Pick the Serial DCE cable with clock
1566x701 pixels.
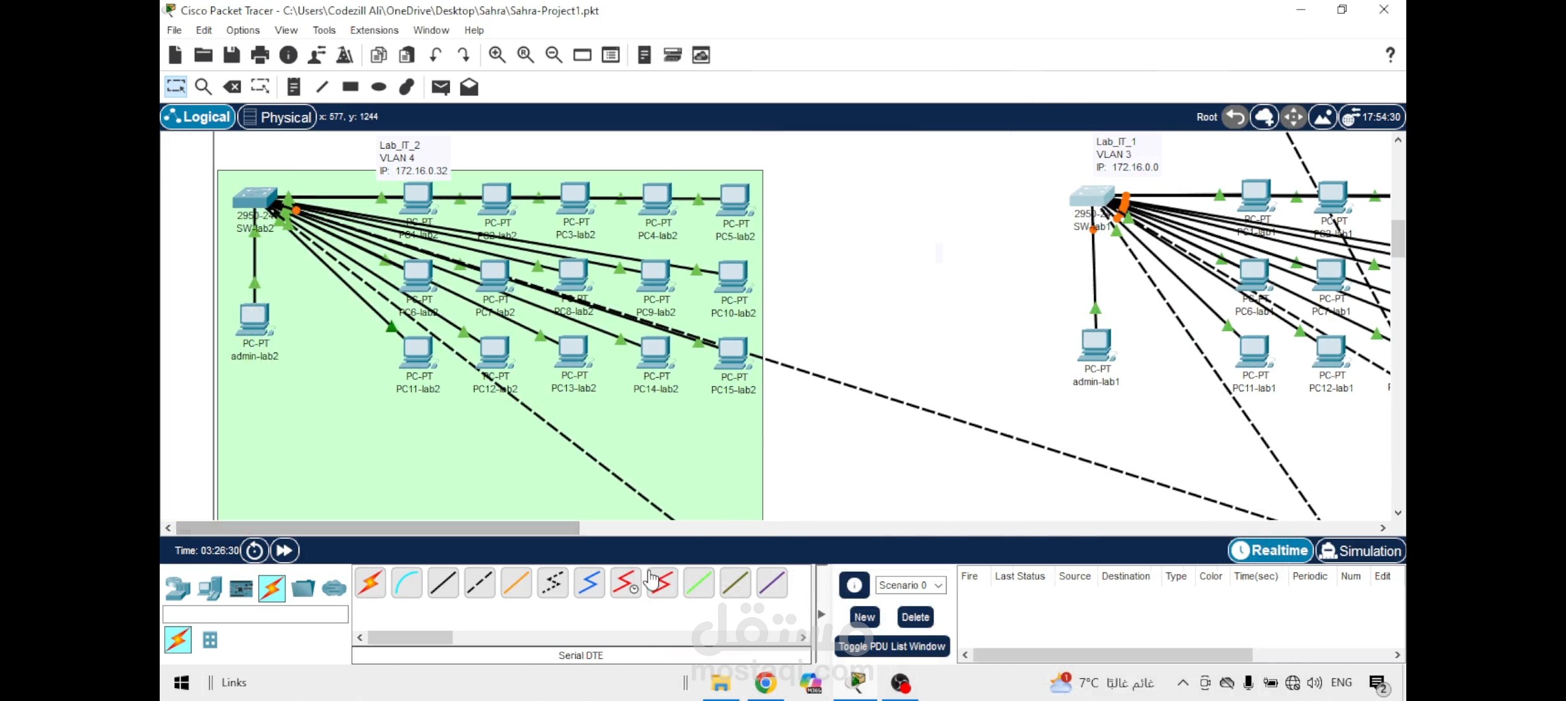(626, 583)
